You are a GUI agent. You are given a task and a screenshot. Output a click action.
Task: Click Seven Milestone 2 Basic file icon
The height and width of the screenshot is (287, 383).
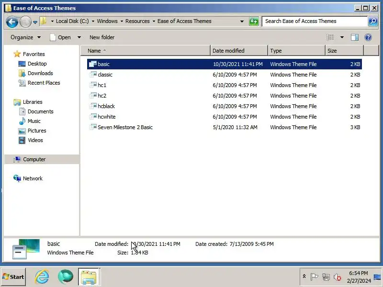(93, 127)
